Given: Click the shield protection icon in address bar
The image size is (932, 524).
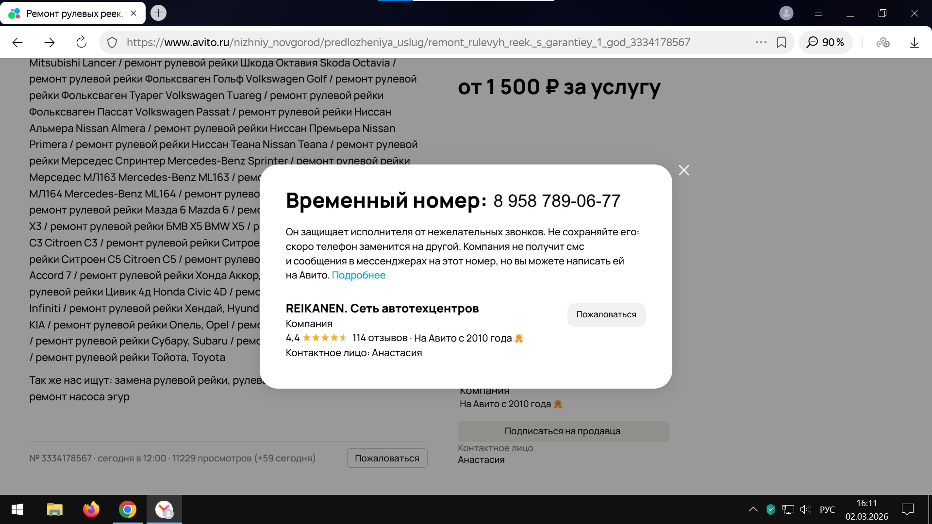Looking at the screenshot, I should point(112,43).
